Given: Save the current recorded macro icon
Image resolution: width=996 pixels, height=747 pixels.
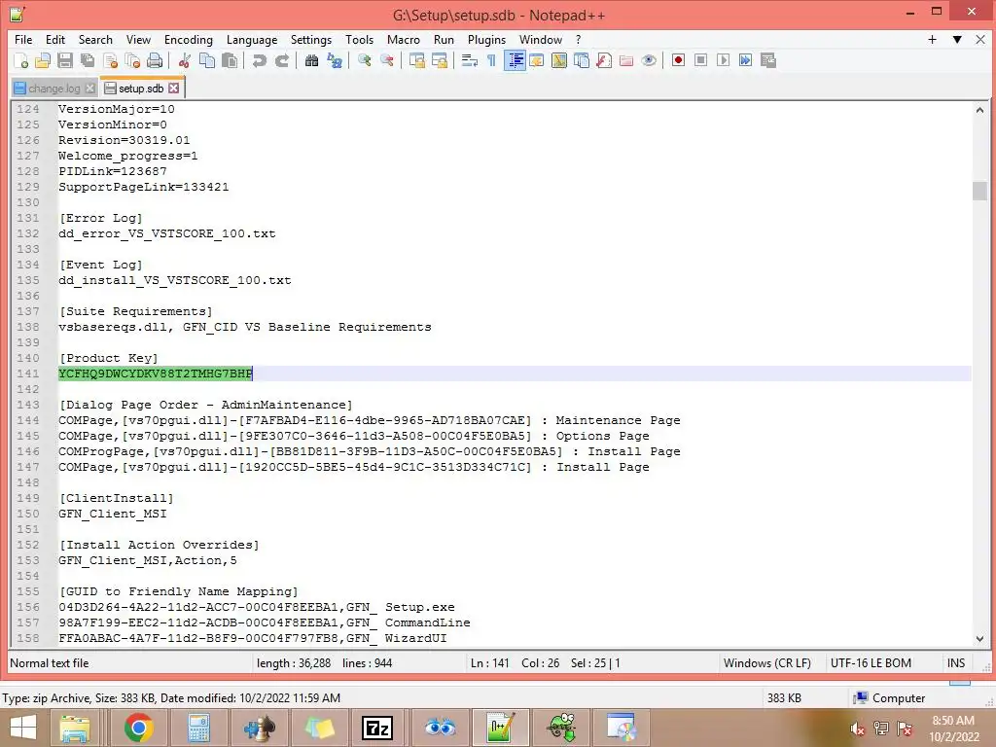Looking at the screenshot, I should coord(768,60).
